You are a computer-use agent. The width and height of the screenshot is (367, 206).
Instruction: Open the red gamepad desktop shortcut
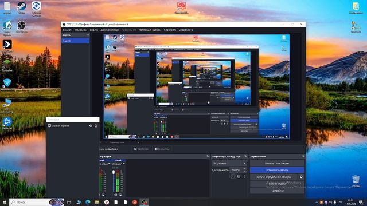click(181, 7)
